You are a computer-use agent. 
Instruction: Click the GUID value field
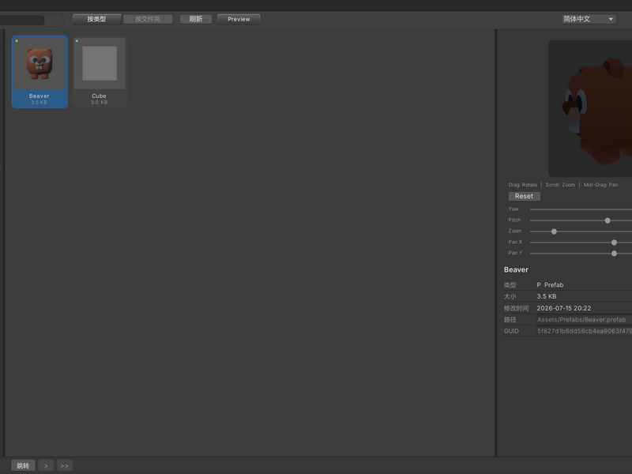[x=584, y=331]
